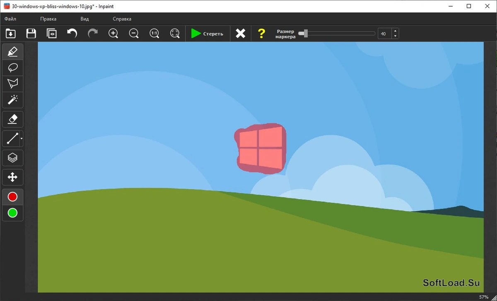
Task: Save the image with floppy icon
Action: tap(31, 34)
